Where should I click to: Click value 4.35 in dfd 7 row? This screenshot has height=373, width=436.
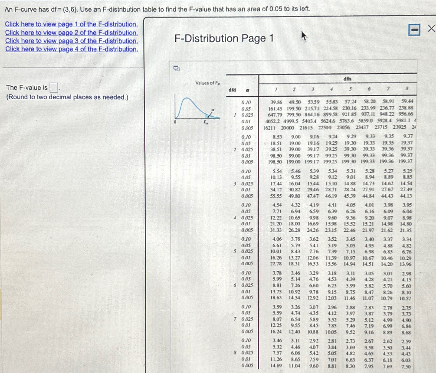point(313,313)
